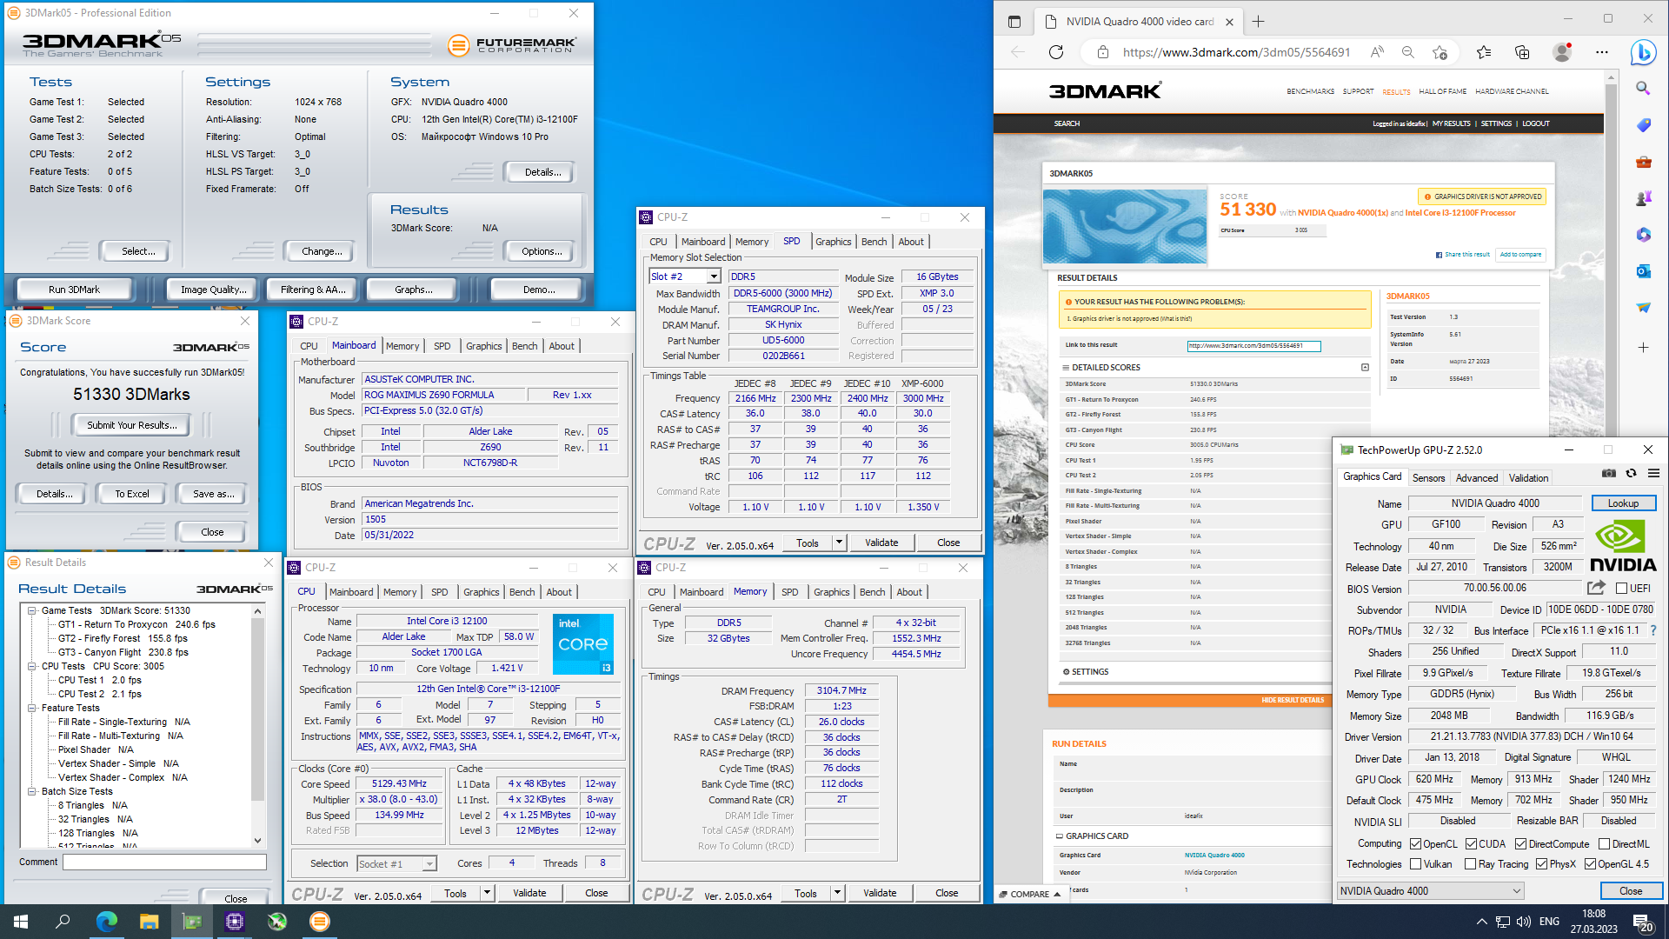Screen dimensions: 1669x939
Task: View site information lock icon
Action: click(1103, 52)
